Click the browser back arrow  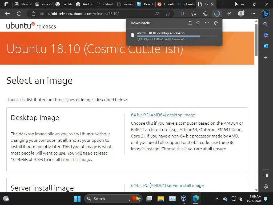tap(7, 14)
